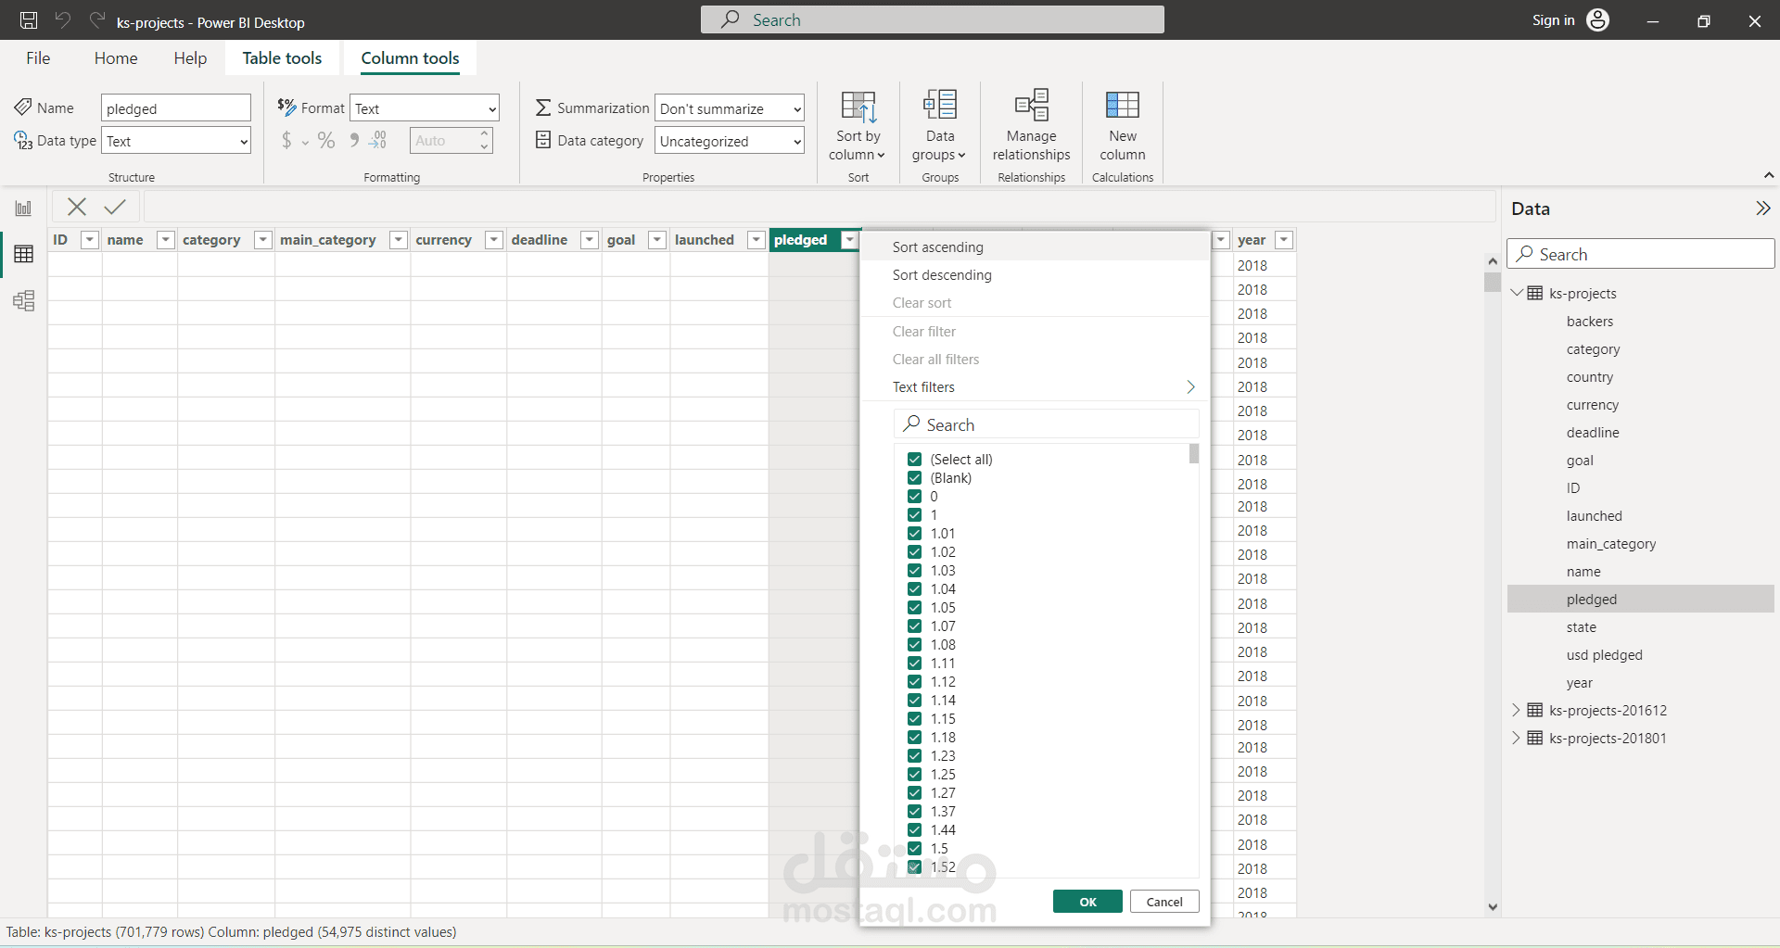
Task: Open the Data type dropdown
Action: pyautogui.click(x=176, y=141)
